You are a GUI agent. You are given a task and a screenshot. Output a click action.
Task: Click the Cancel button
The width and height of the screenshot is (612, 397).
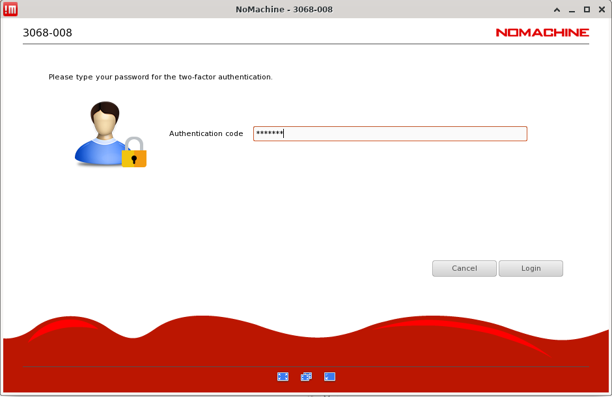[x=464, y=268]
